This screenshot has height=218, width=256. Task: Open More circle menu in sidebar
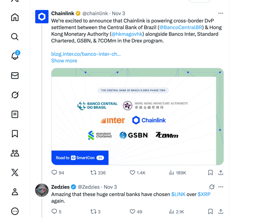[x=15, y=211]
